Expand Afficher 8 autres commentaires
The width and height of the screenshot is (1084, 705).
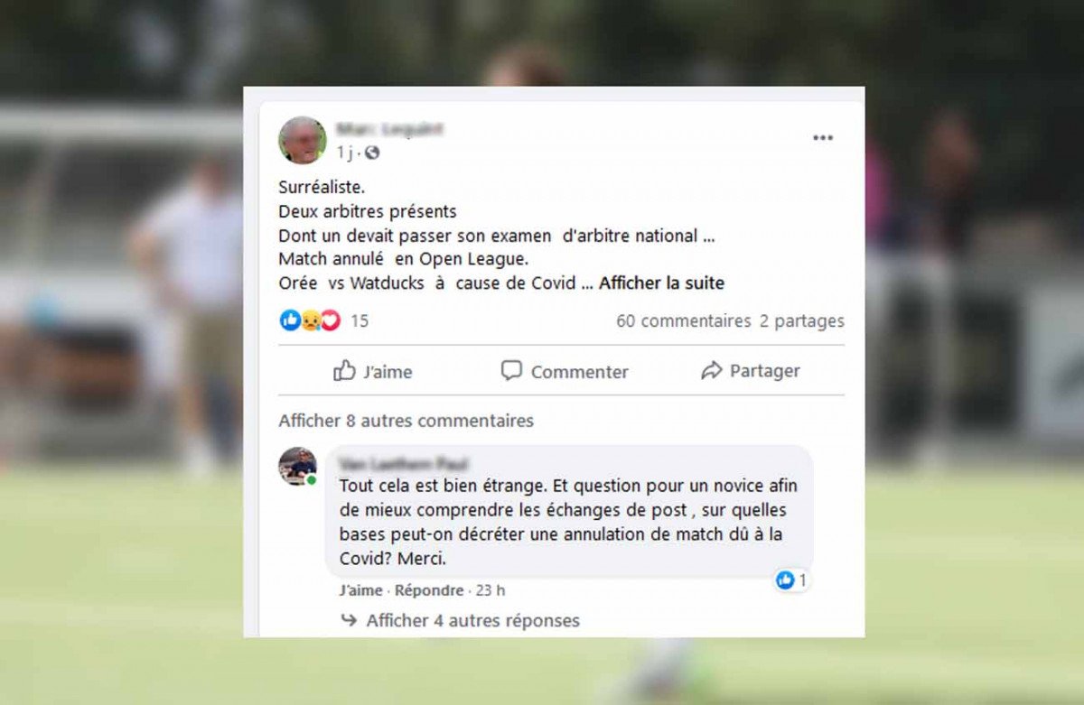[x=406, y=421]
